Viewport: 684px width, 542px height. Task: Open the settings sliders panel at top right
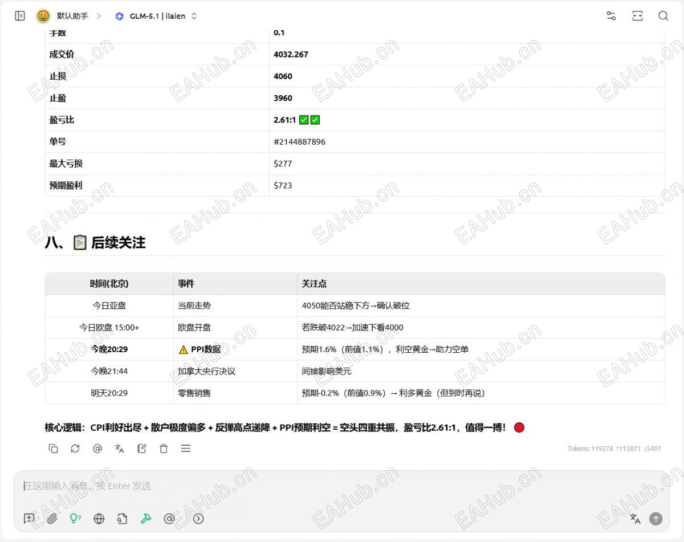point(611,16)
